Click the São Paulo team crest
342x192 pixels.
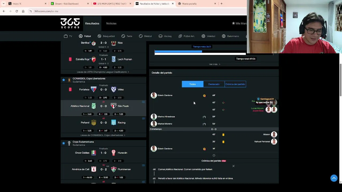click(x=114, y=106)
